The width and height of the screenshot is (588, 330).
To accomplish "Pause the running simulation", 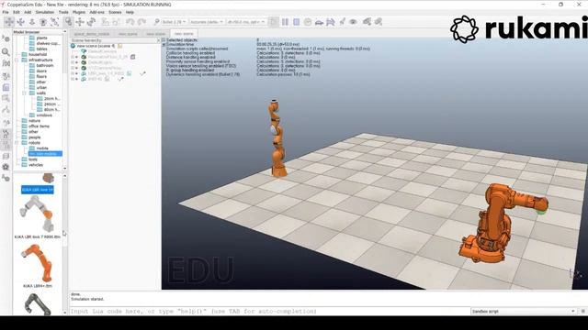I will click(x=285, y=22).
